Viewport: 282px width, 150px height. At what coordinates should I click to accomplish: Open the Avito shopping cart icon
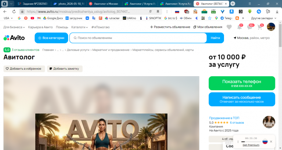[260, 27]
